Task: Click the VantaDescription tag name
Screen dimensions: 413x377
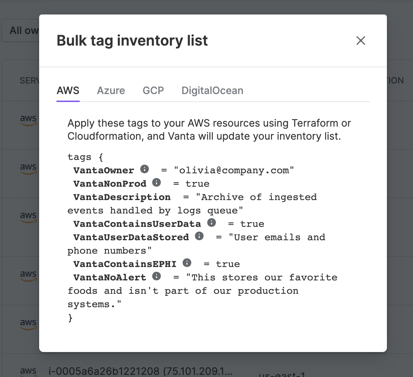Action: coord(122,197)
